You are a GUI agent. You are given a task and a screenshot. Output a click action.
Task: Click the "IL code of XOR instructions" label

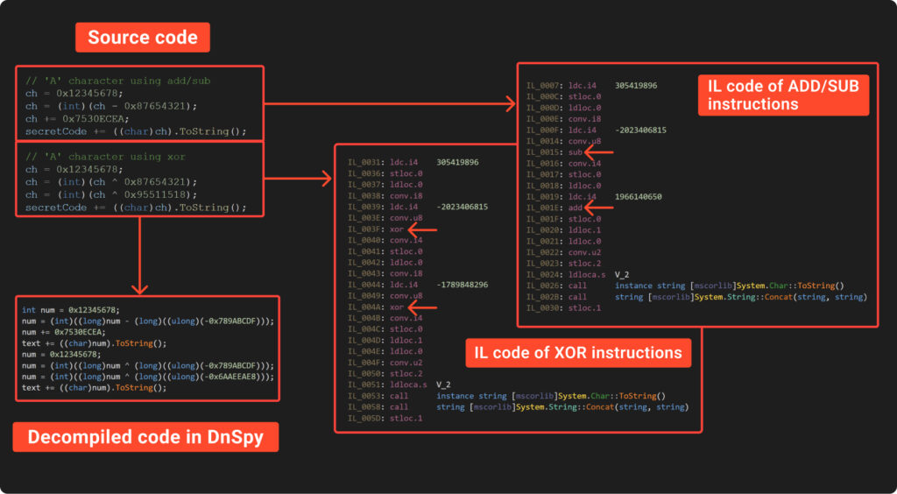pyautogui.click(x=578, y=353)
